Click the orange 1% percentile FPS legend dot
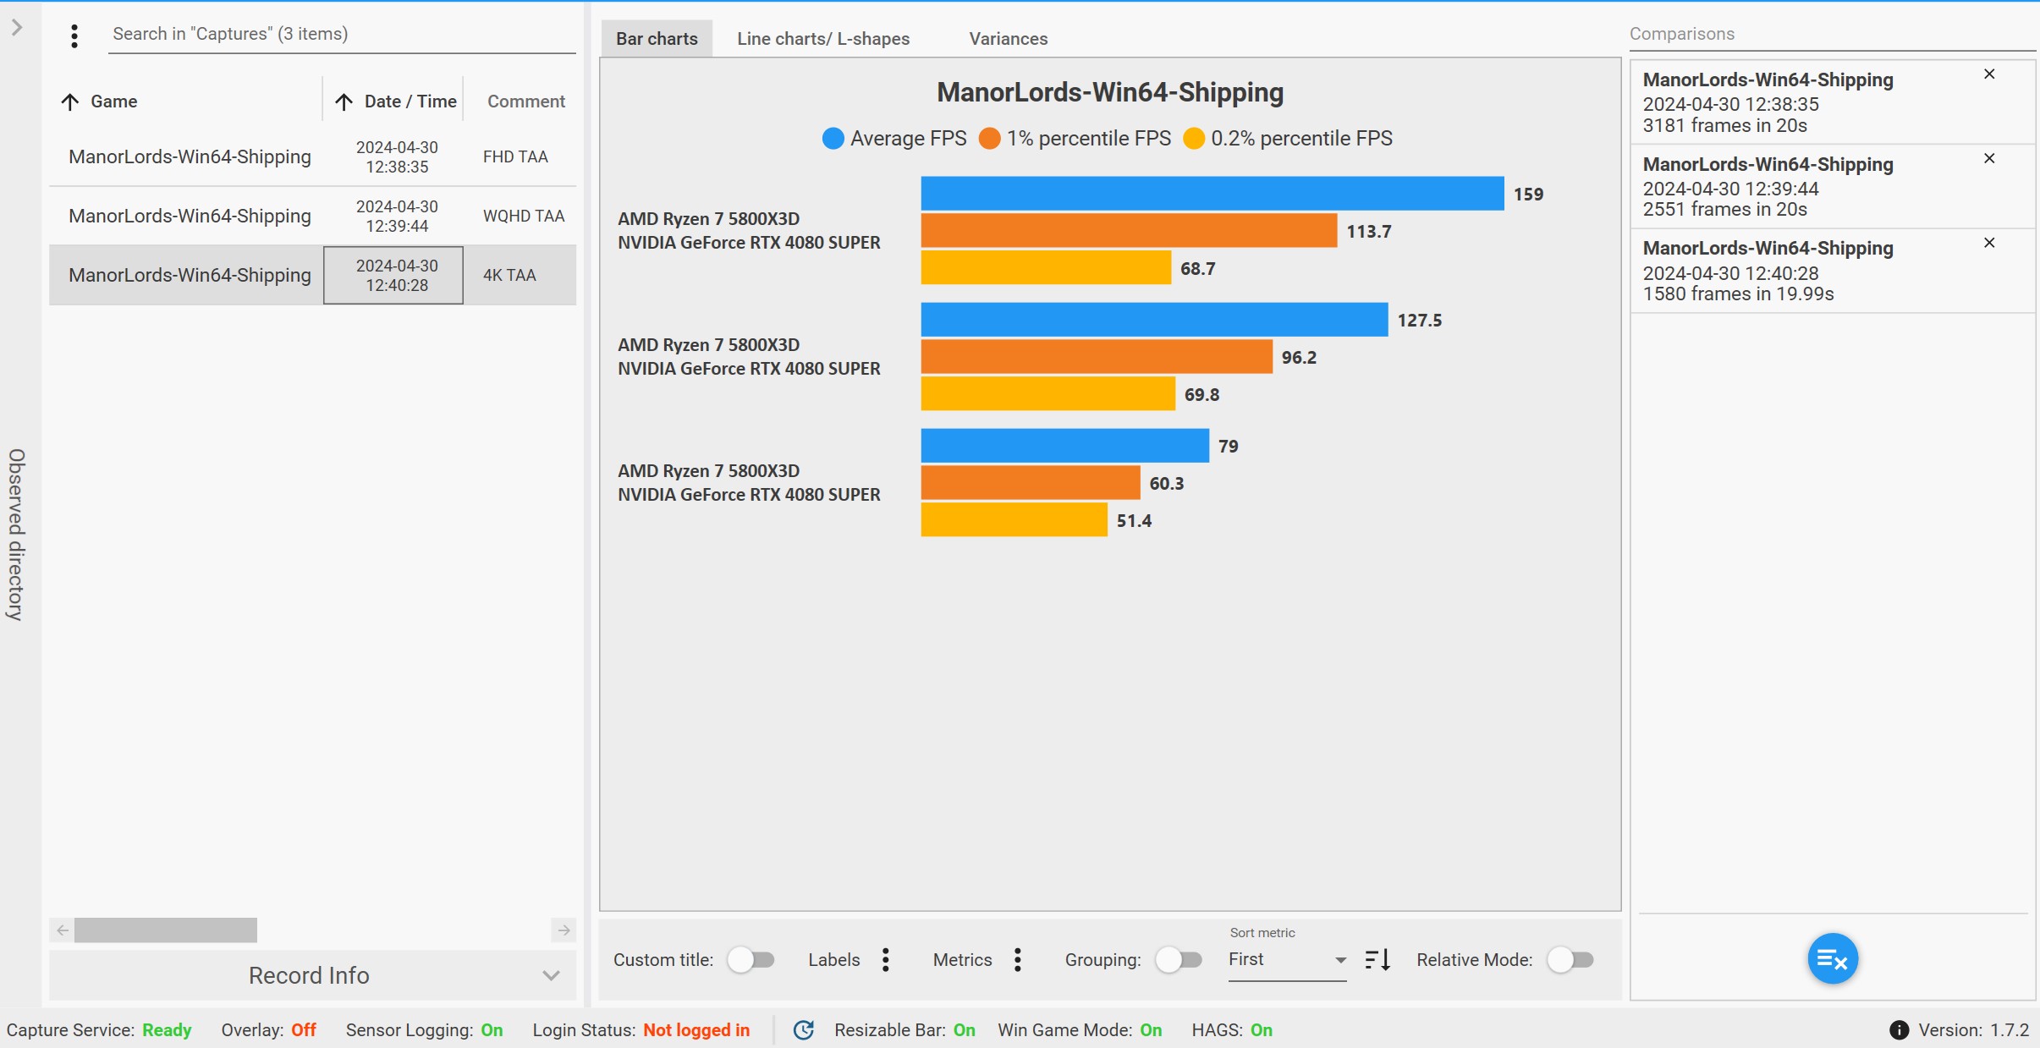The width and height of the screenshot is (2040, 1048). pyautogui.click(x=989, y=139)
